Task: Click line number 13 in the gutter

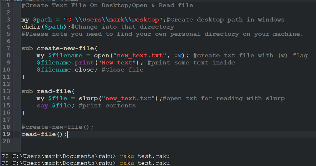Action: click(6, 91)
